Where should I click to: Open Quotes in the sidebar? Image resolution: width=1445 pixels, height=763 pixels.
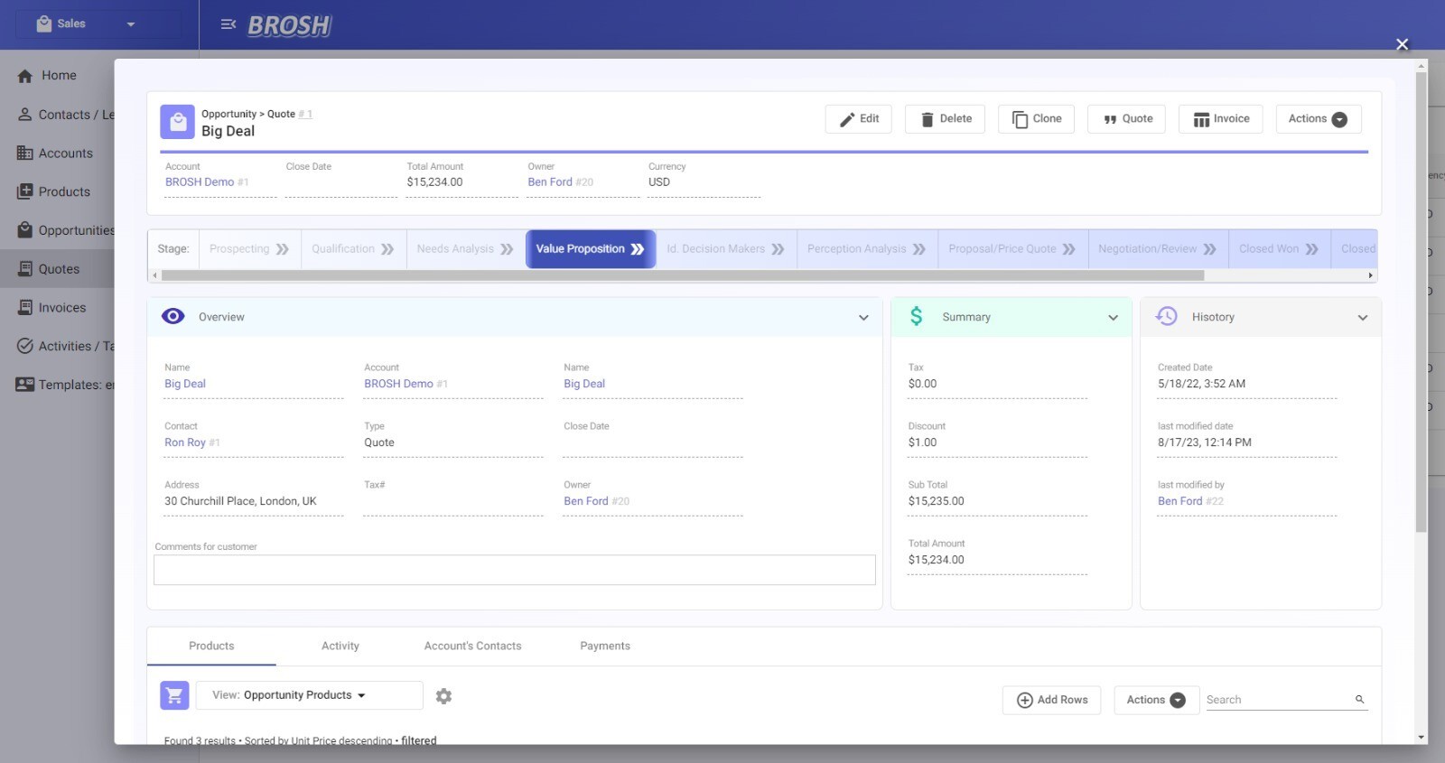(58, 269)
